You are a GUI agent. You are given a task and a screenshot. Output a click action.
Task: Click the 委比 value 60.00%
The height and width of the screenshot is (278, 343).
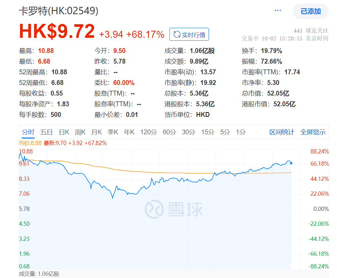[124, 83]
